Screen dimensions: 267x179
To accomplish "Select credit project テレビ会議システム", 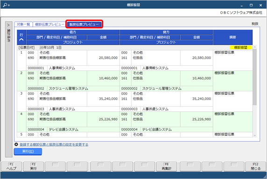I will click(157, 130).
